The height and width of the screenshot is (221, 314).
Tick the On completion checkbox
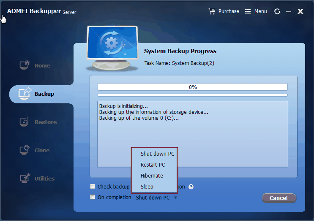(x=93, y=197)
